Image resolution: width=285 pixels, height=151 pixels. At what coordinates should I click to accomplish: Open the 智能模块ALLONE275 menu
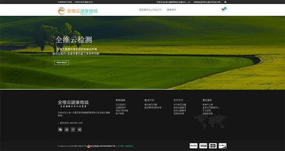pos(150,10)
